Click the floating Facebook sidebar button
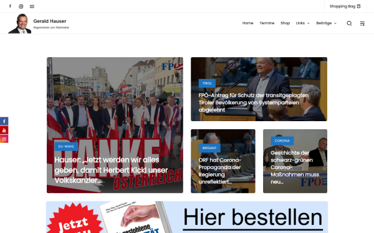374x233 pixels. [4, 121]
